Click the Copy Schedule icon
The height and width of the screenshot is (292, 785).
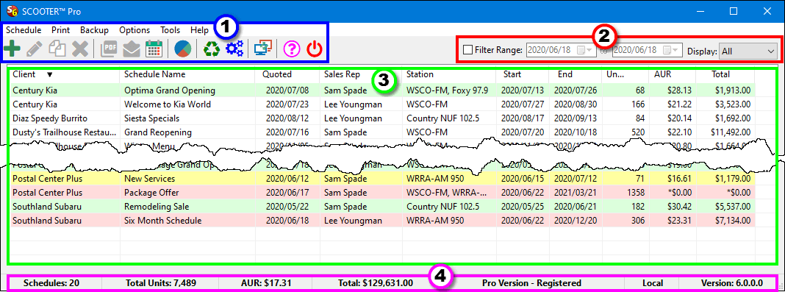(57, 49)
